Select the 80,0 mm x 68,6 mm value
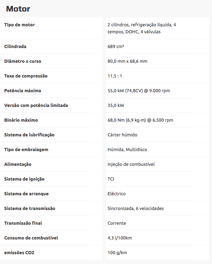212x264 pixels. click(x=127, y=61)
